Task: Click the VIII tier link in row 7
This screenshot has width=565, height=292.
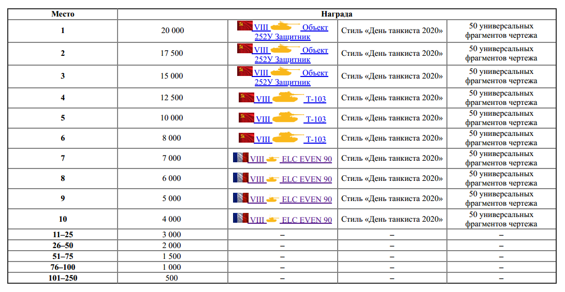Action: (257, 159)
